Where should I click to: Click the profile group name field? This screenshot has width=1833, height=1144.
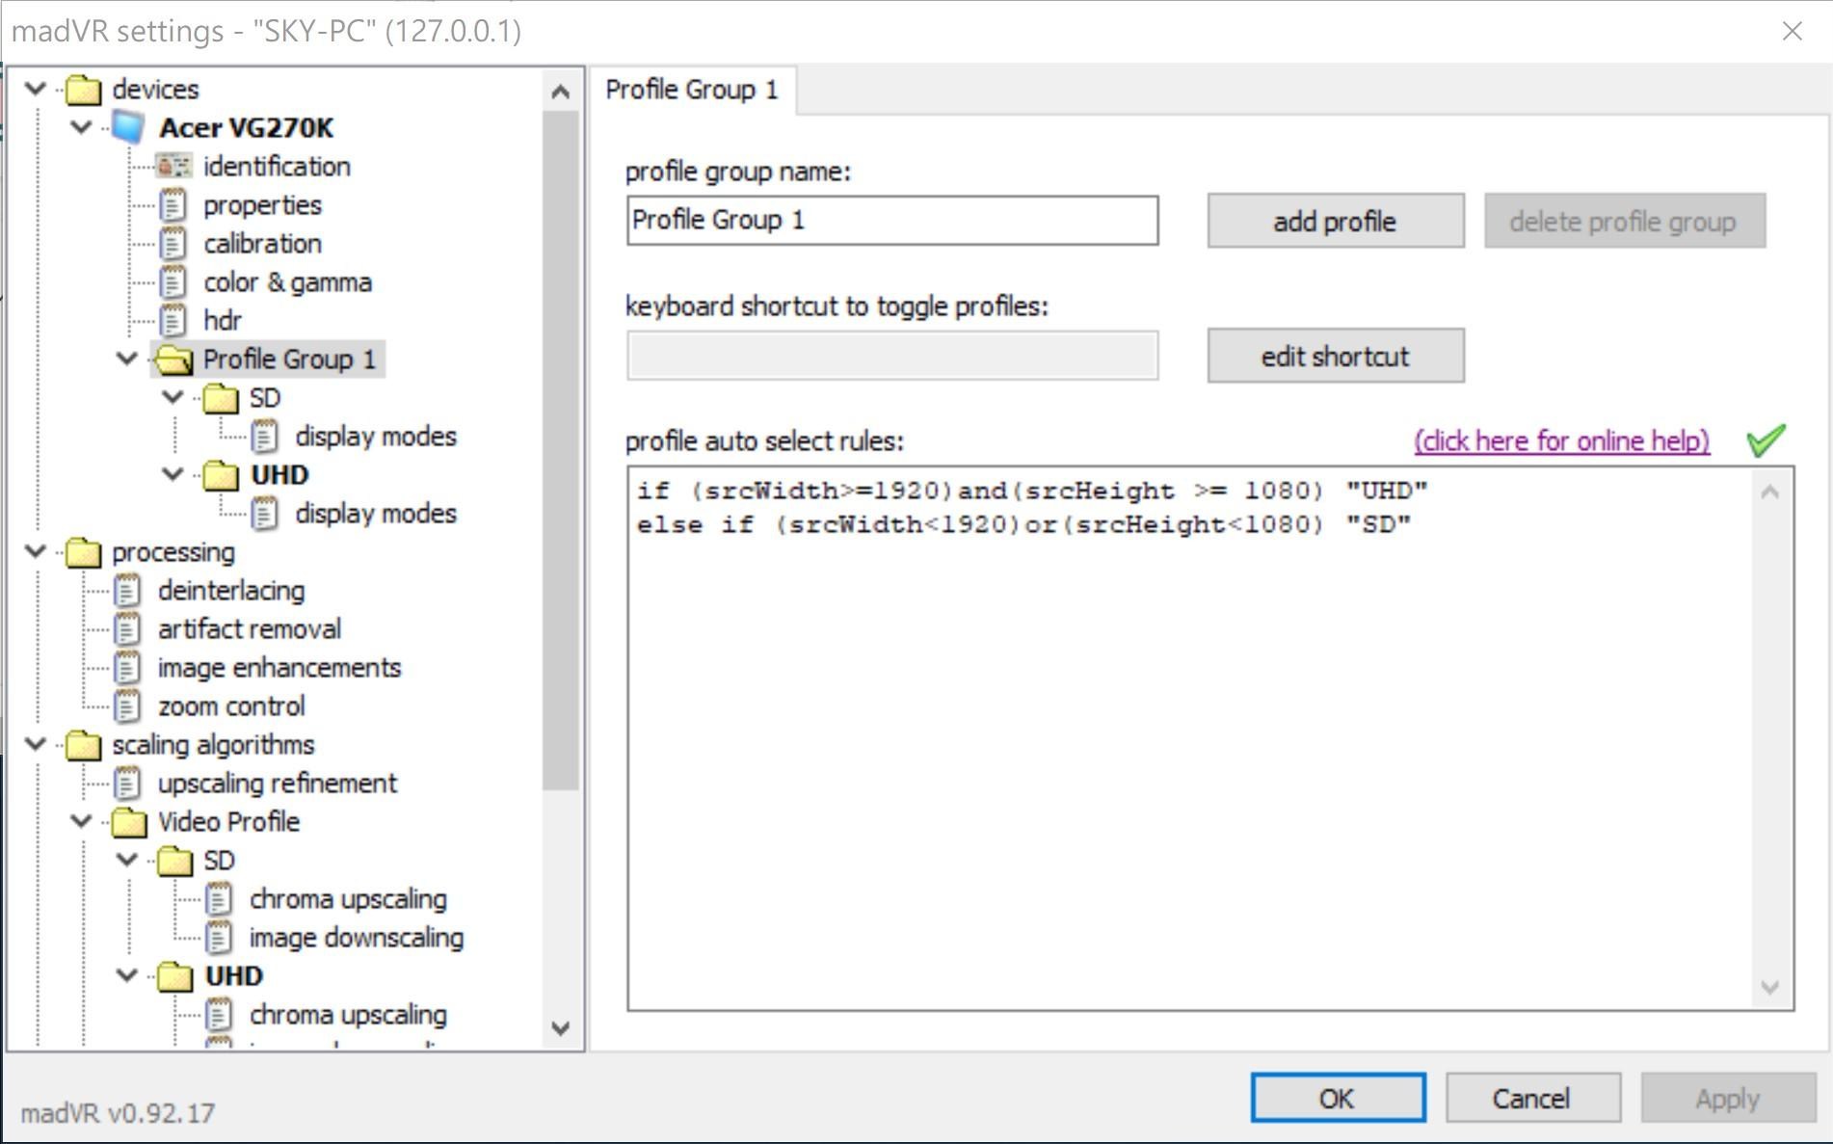point(892,221)
